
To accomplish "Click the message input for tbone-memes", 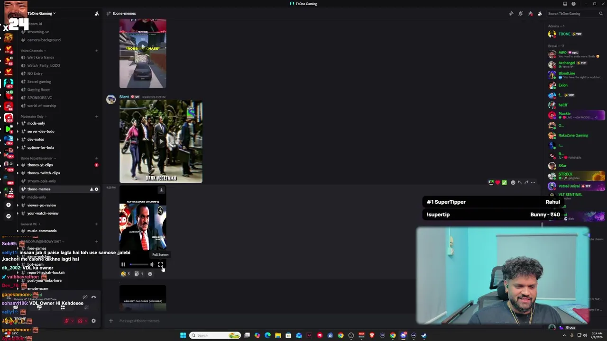I will (x=266, y=321).
